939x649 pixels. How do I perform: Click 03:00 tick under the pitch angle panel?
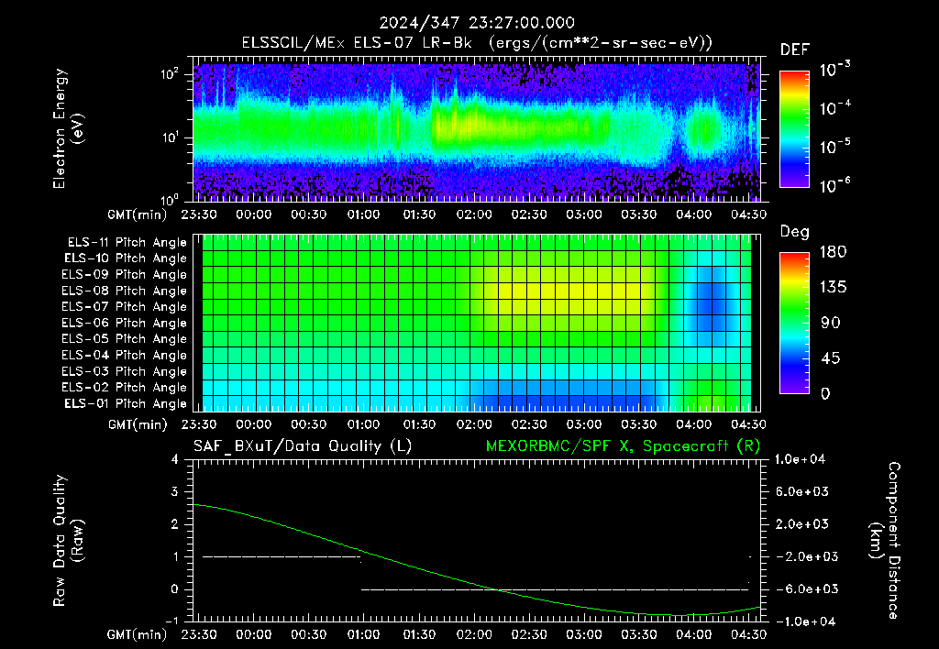[x=584, y=424]
